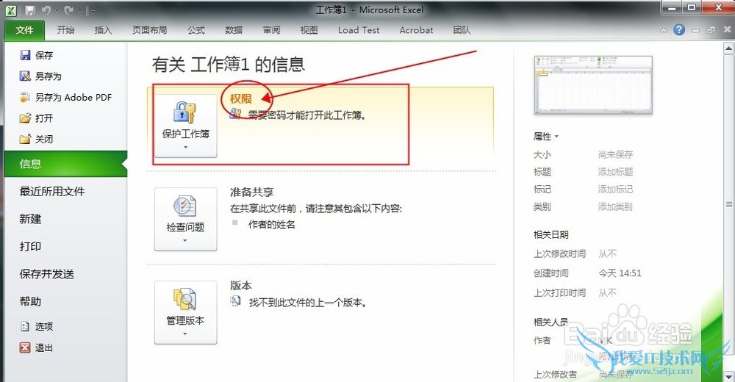
Task: Open the 管理版本 dropdown button
Action: 186,313
